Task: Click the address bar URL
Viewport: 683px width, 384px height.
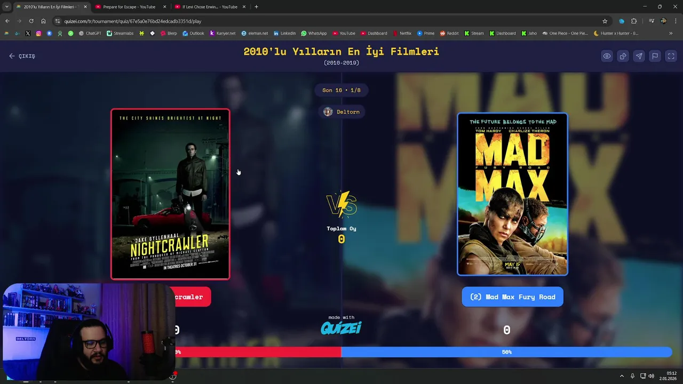Action: point(132,21)
